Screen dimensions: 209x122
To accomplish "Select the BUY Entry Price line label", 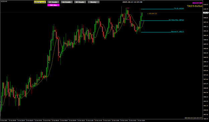I will pyautogui.click(x=176, y=20).
